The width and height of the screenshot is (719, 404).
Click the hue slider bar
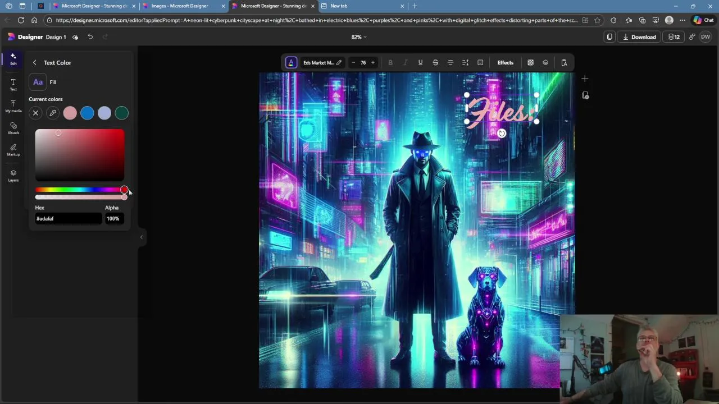coord(80,190)
